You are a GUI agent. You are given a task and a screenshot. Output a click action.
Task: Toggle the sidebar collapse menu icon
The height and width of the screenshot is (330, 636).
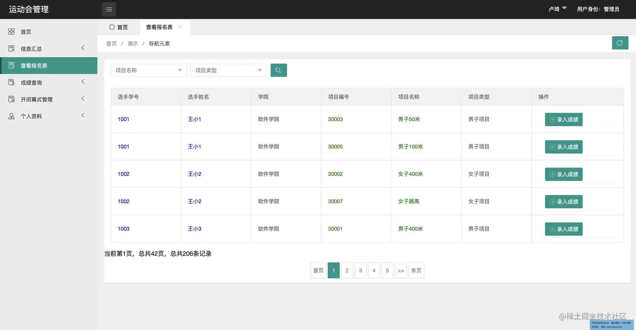click(x=109, y=9)
